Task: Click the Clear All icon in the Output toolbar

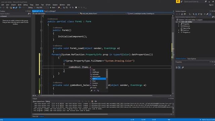Action: click(x=92, y=102)
